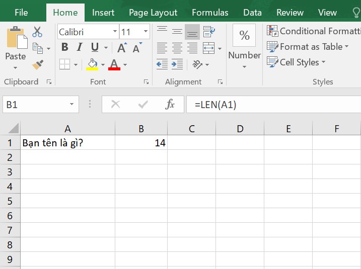Viewport: 361px width, 269px height.
Task: Toggle Bottom Align button
Action: (x=192, y=32)
